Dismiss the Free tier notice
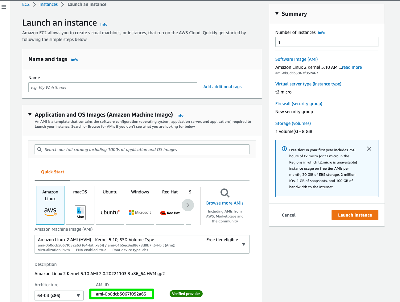This screenshot has width=400, height=302. pos(369,149)
